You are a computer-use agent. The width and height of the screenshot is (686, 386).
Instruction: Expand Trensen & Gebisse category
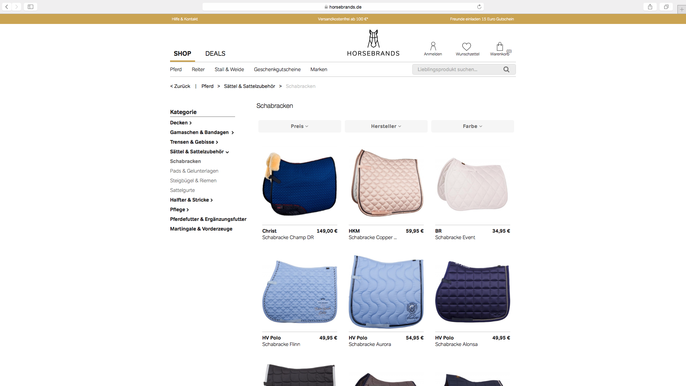pyautogui.click(x=194, y=142)
